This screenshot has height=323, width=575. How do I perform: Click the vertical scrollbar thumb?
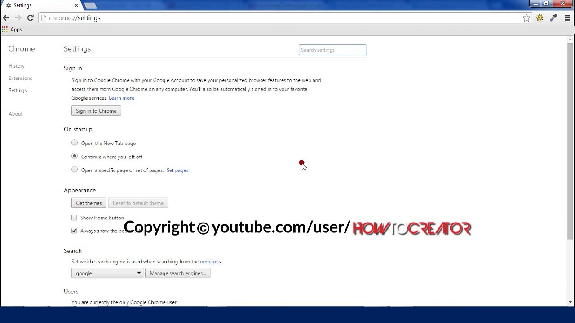571,141
